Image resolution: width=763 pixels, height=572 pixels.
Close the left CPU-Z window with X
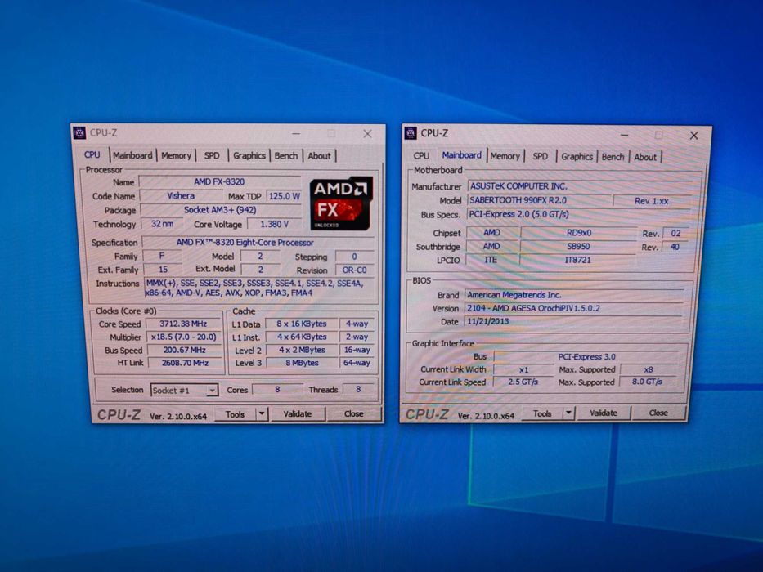(x=367, y=133)
